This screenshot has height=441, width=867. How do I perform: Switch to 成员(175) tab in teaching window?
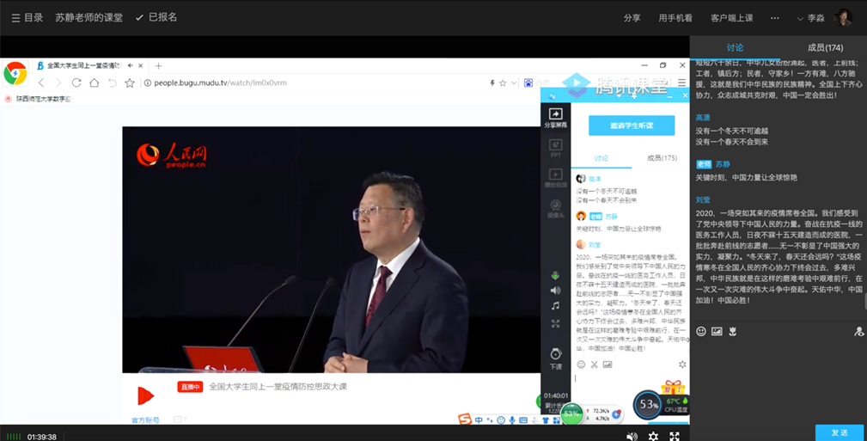tap(662, 158)
